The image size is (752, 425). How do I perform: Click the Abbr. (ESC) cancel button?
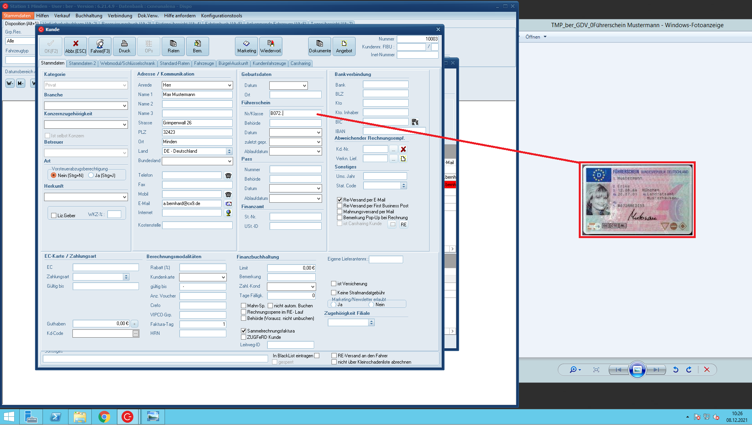(x=76, y=46)
